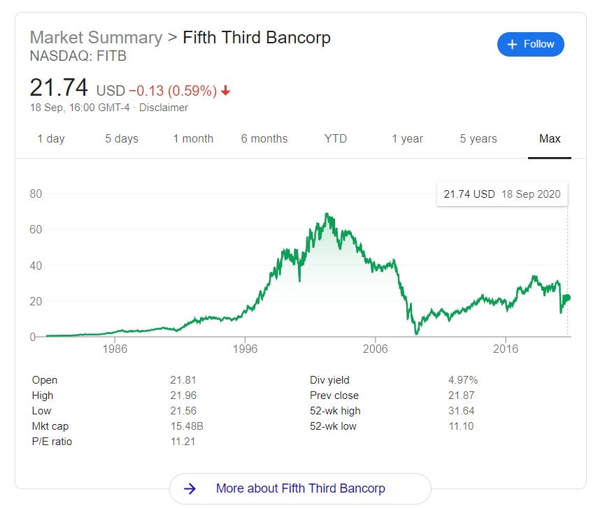This screenshot has height=508, width=605.
Task: Open More about Fifth Third Bancorp
Action: [x=300, y=488]
